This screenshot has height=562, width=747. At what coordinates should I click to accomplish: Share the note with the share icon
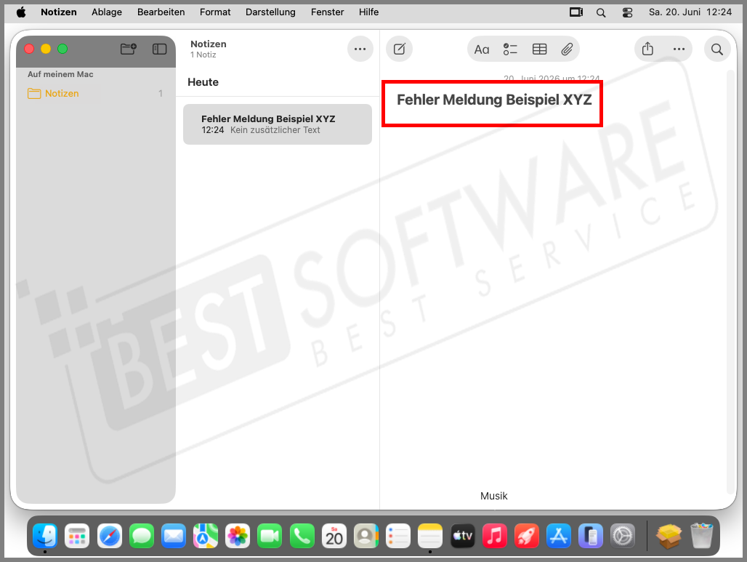coord(647,49)
